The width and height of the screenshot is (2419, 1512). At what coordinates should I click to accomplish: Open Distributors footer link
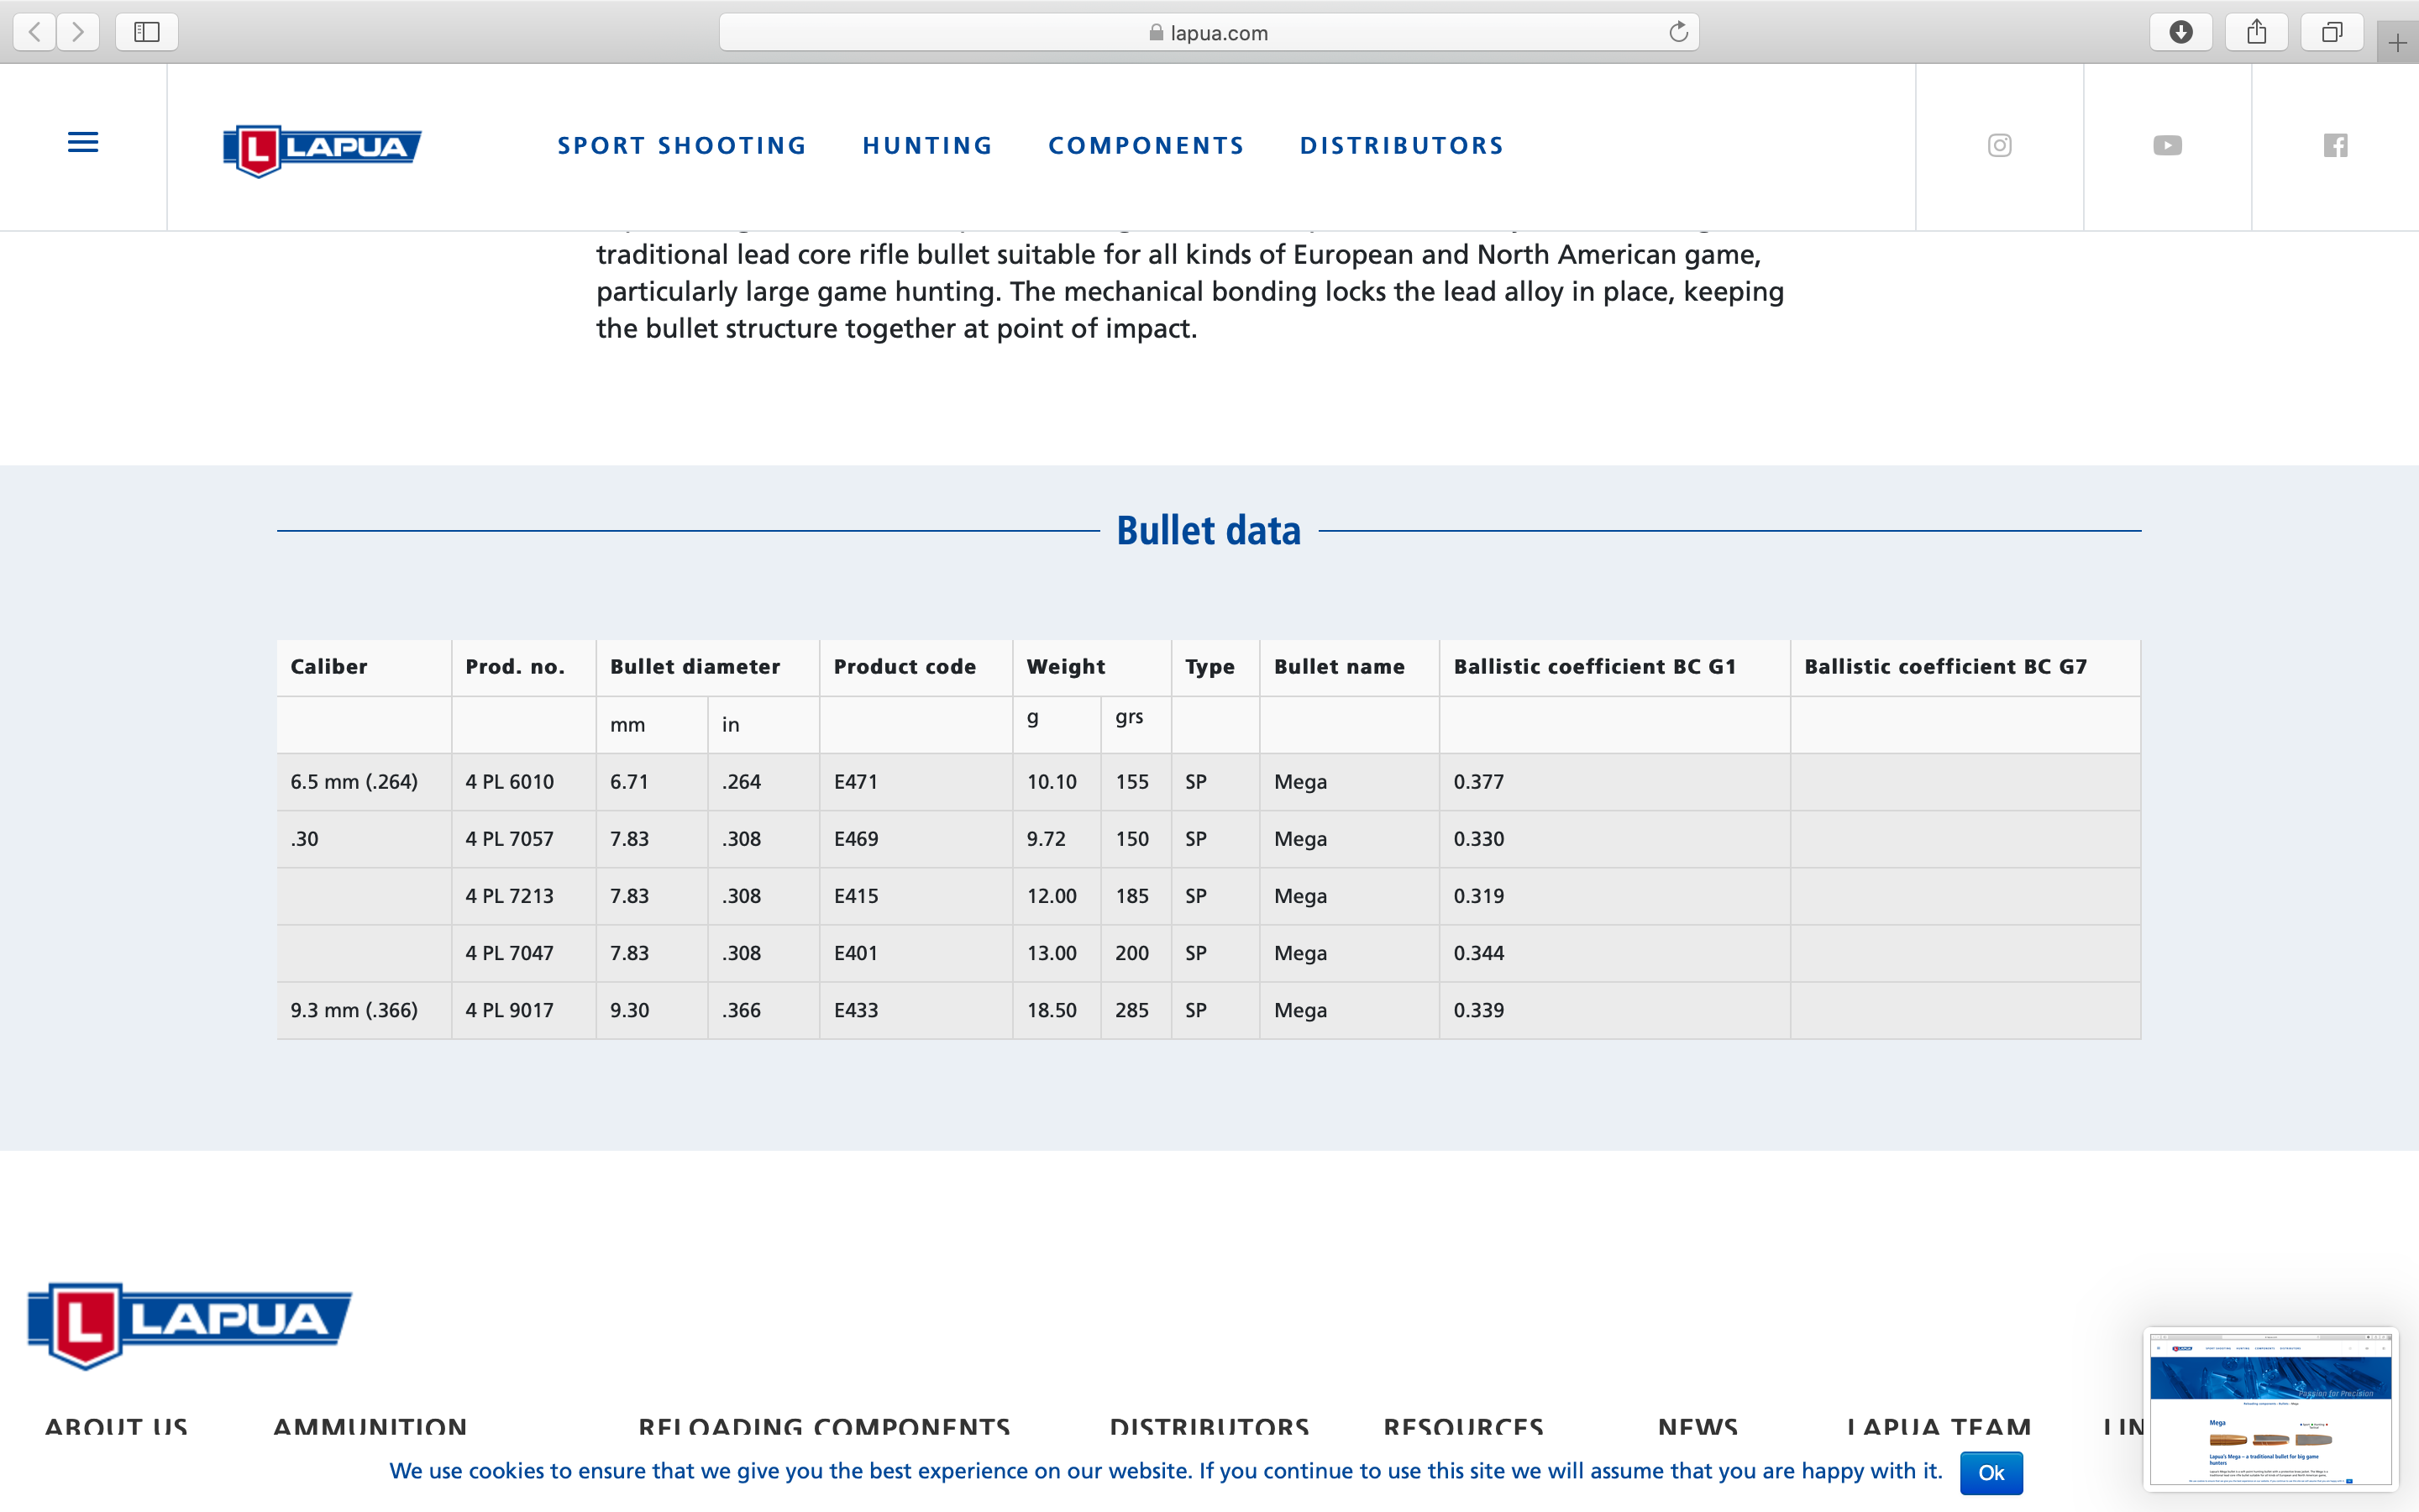(x=1209, y=1426)
